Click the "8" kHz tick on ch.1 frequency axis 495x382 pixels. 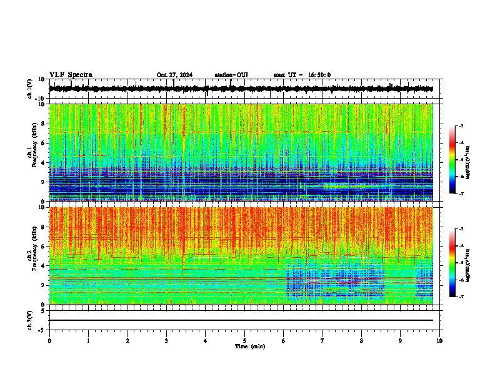44,124
